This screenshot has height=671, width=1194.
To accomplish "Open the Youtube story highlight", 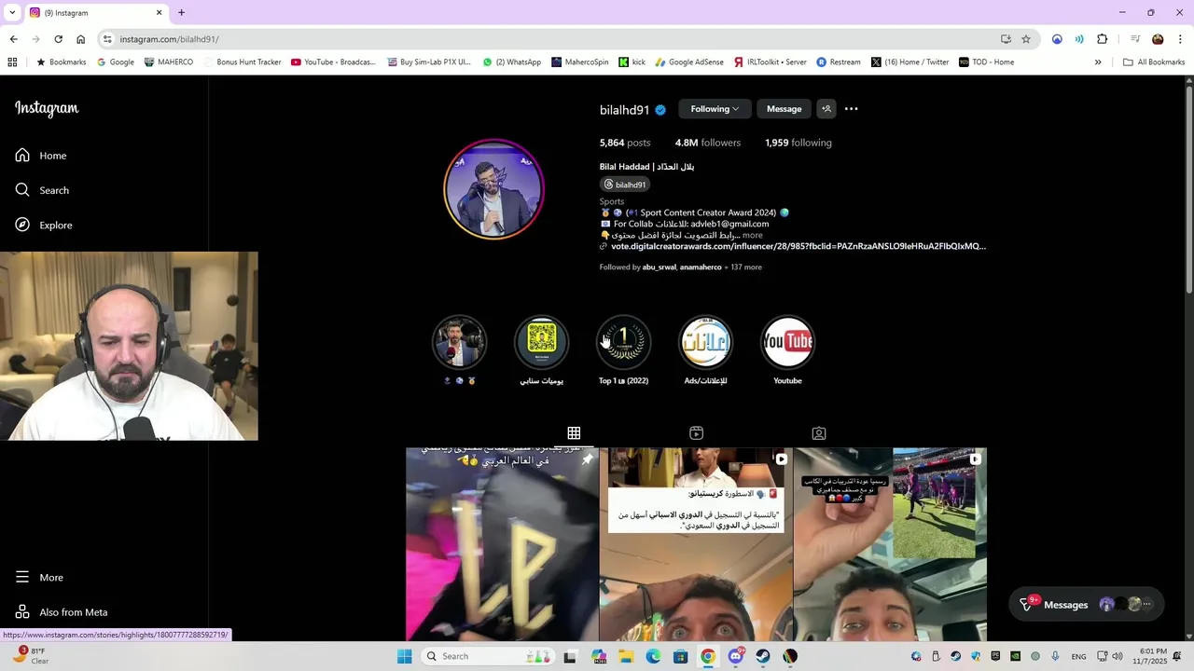I will coord(787,342).
